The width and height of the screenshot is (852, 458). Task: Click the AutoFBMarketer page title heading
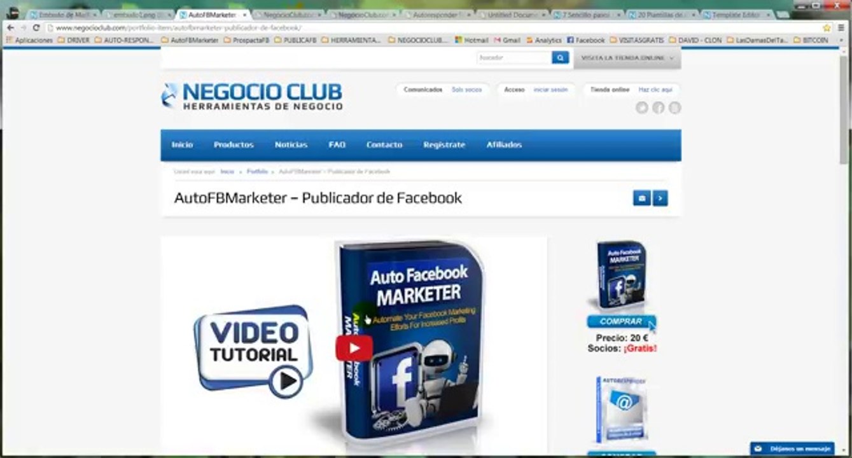click(318, 198)
